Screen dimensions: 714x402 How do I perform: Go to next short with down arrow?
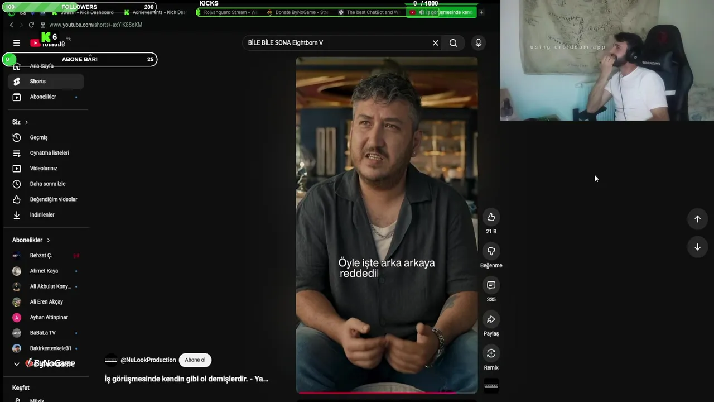coord(697,247)
